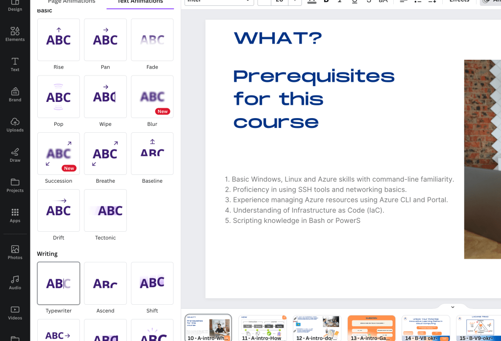Click the 'Writing' section heading
This screenshot has width=501, height=341.
[x=48, y=254]
